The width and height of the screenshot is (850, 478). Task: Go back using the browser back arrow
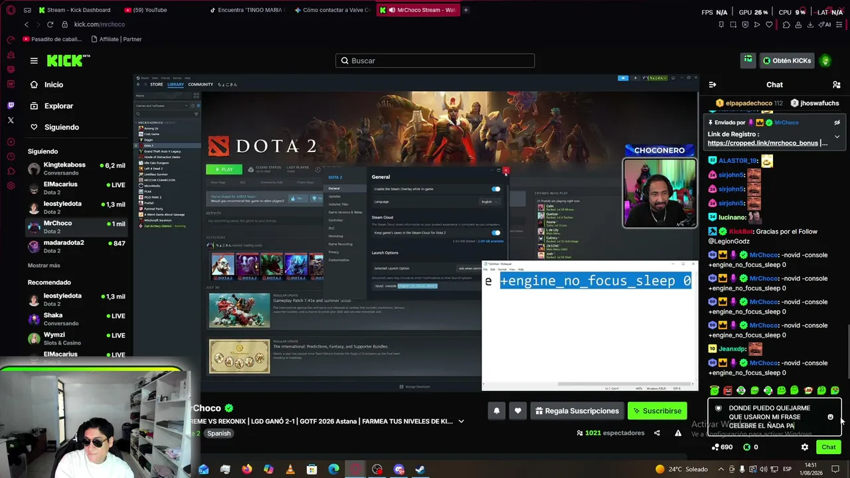(27, 25)
